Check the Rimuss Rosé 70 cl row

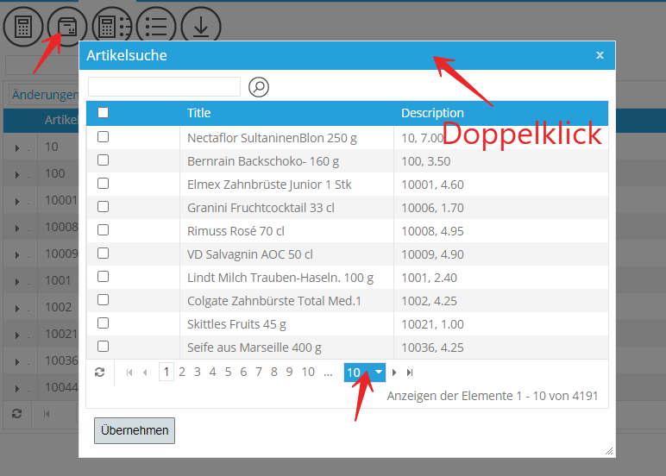tap(103, 229)
